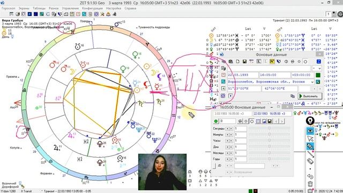343x193 pixels.
Task: Open the Управление menu
Action: point(70,9)
